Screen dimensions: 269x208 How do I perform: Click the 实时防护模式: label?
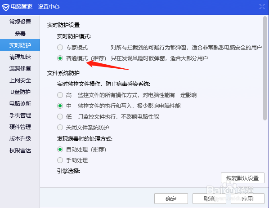[x=74, y=36]
